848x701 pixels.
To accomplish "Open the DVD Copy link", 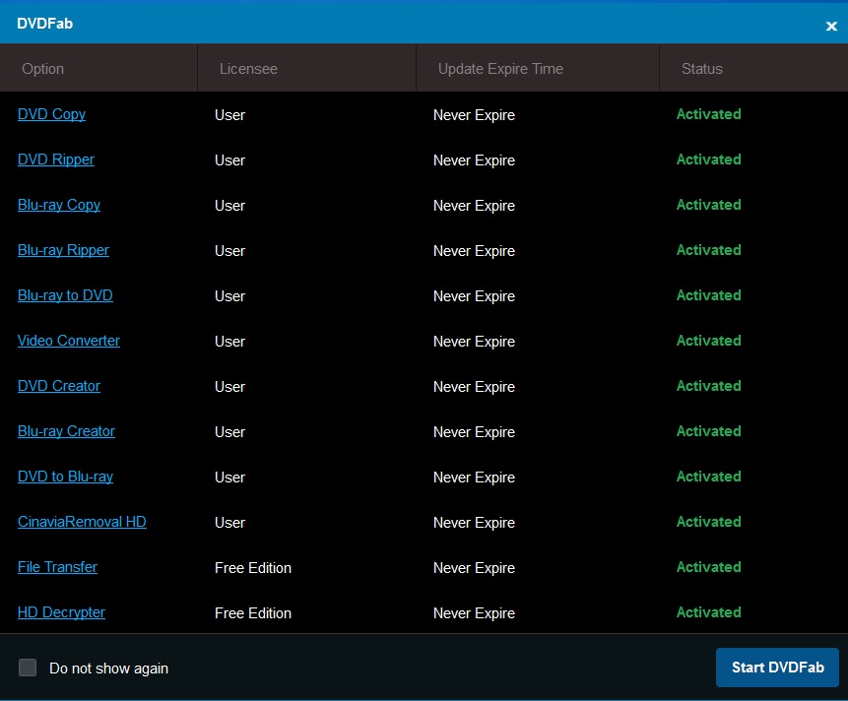I will click(x=51, y=114).
